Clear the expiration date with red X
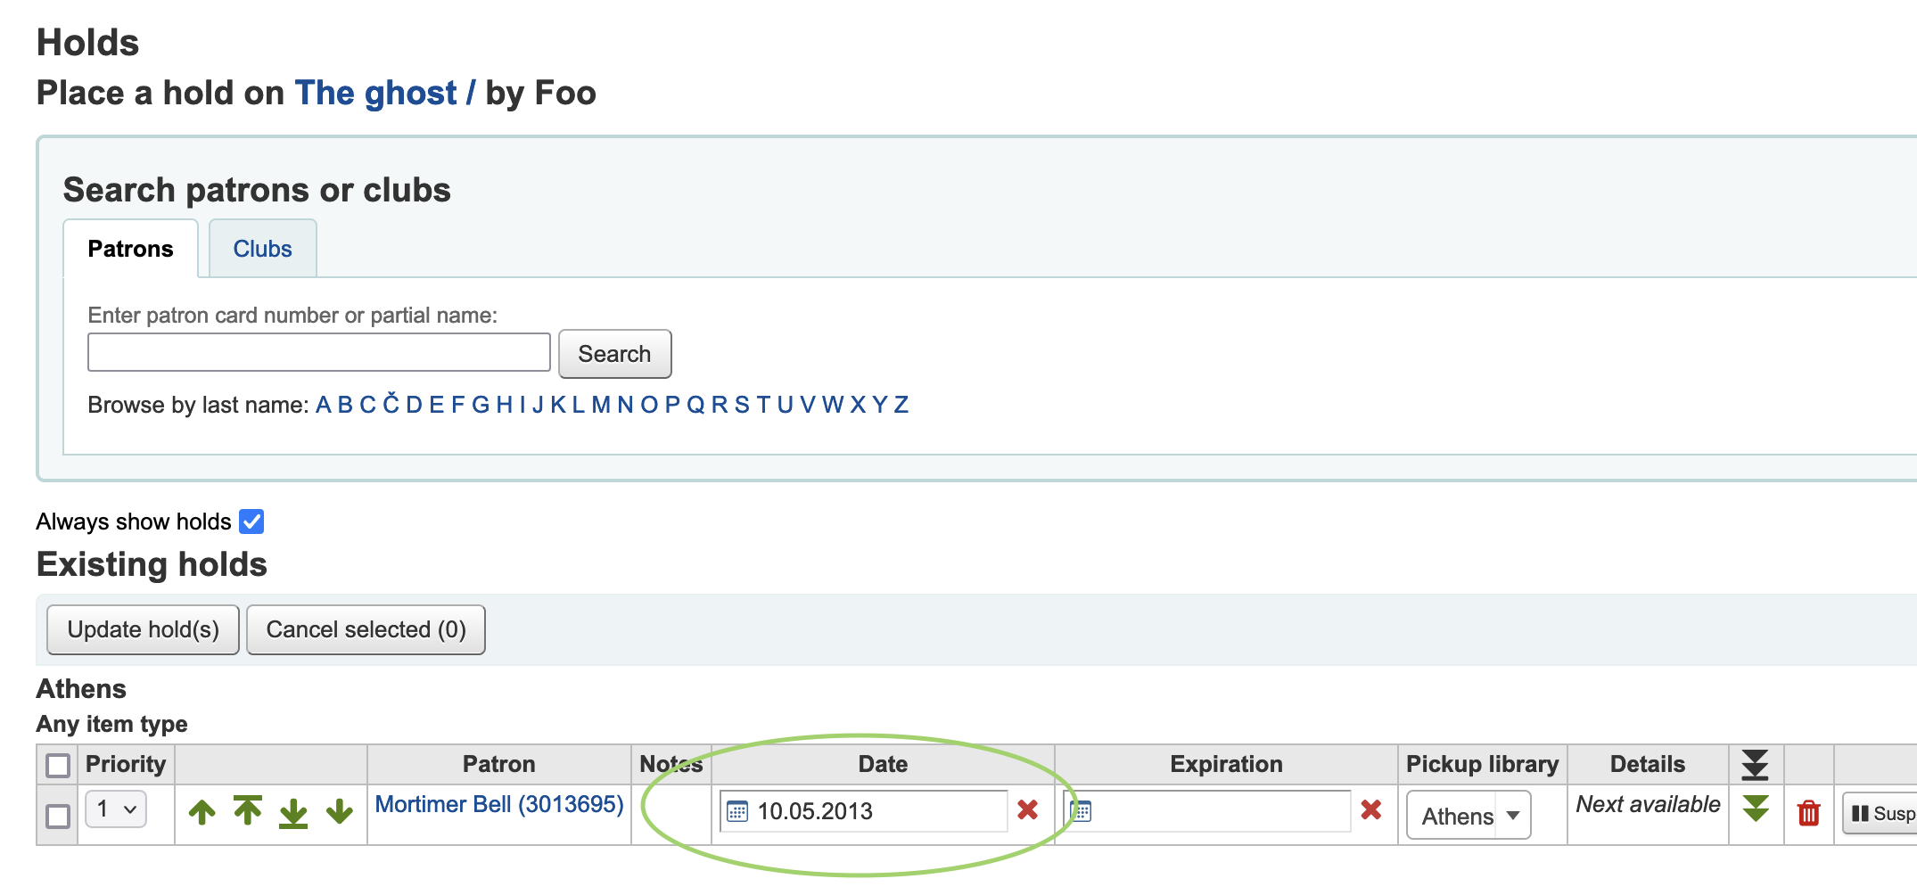The image size is (1917, 895). coord(1370,810)
